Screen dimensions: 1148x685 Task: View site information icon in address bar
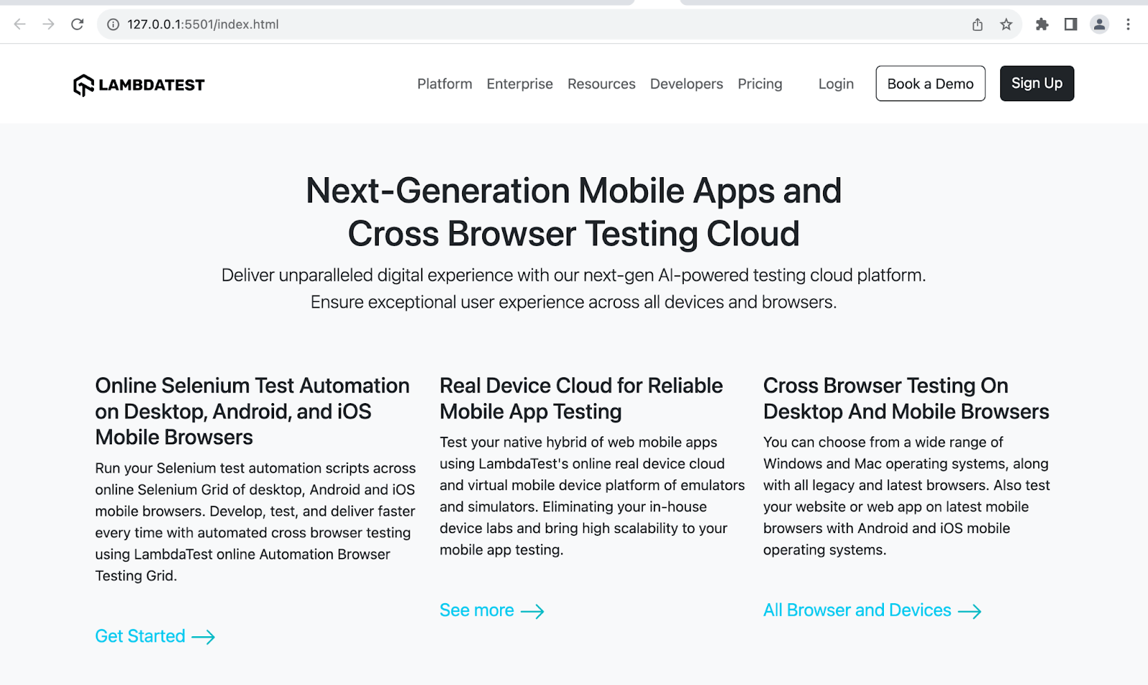pos(113,24)
